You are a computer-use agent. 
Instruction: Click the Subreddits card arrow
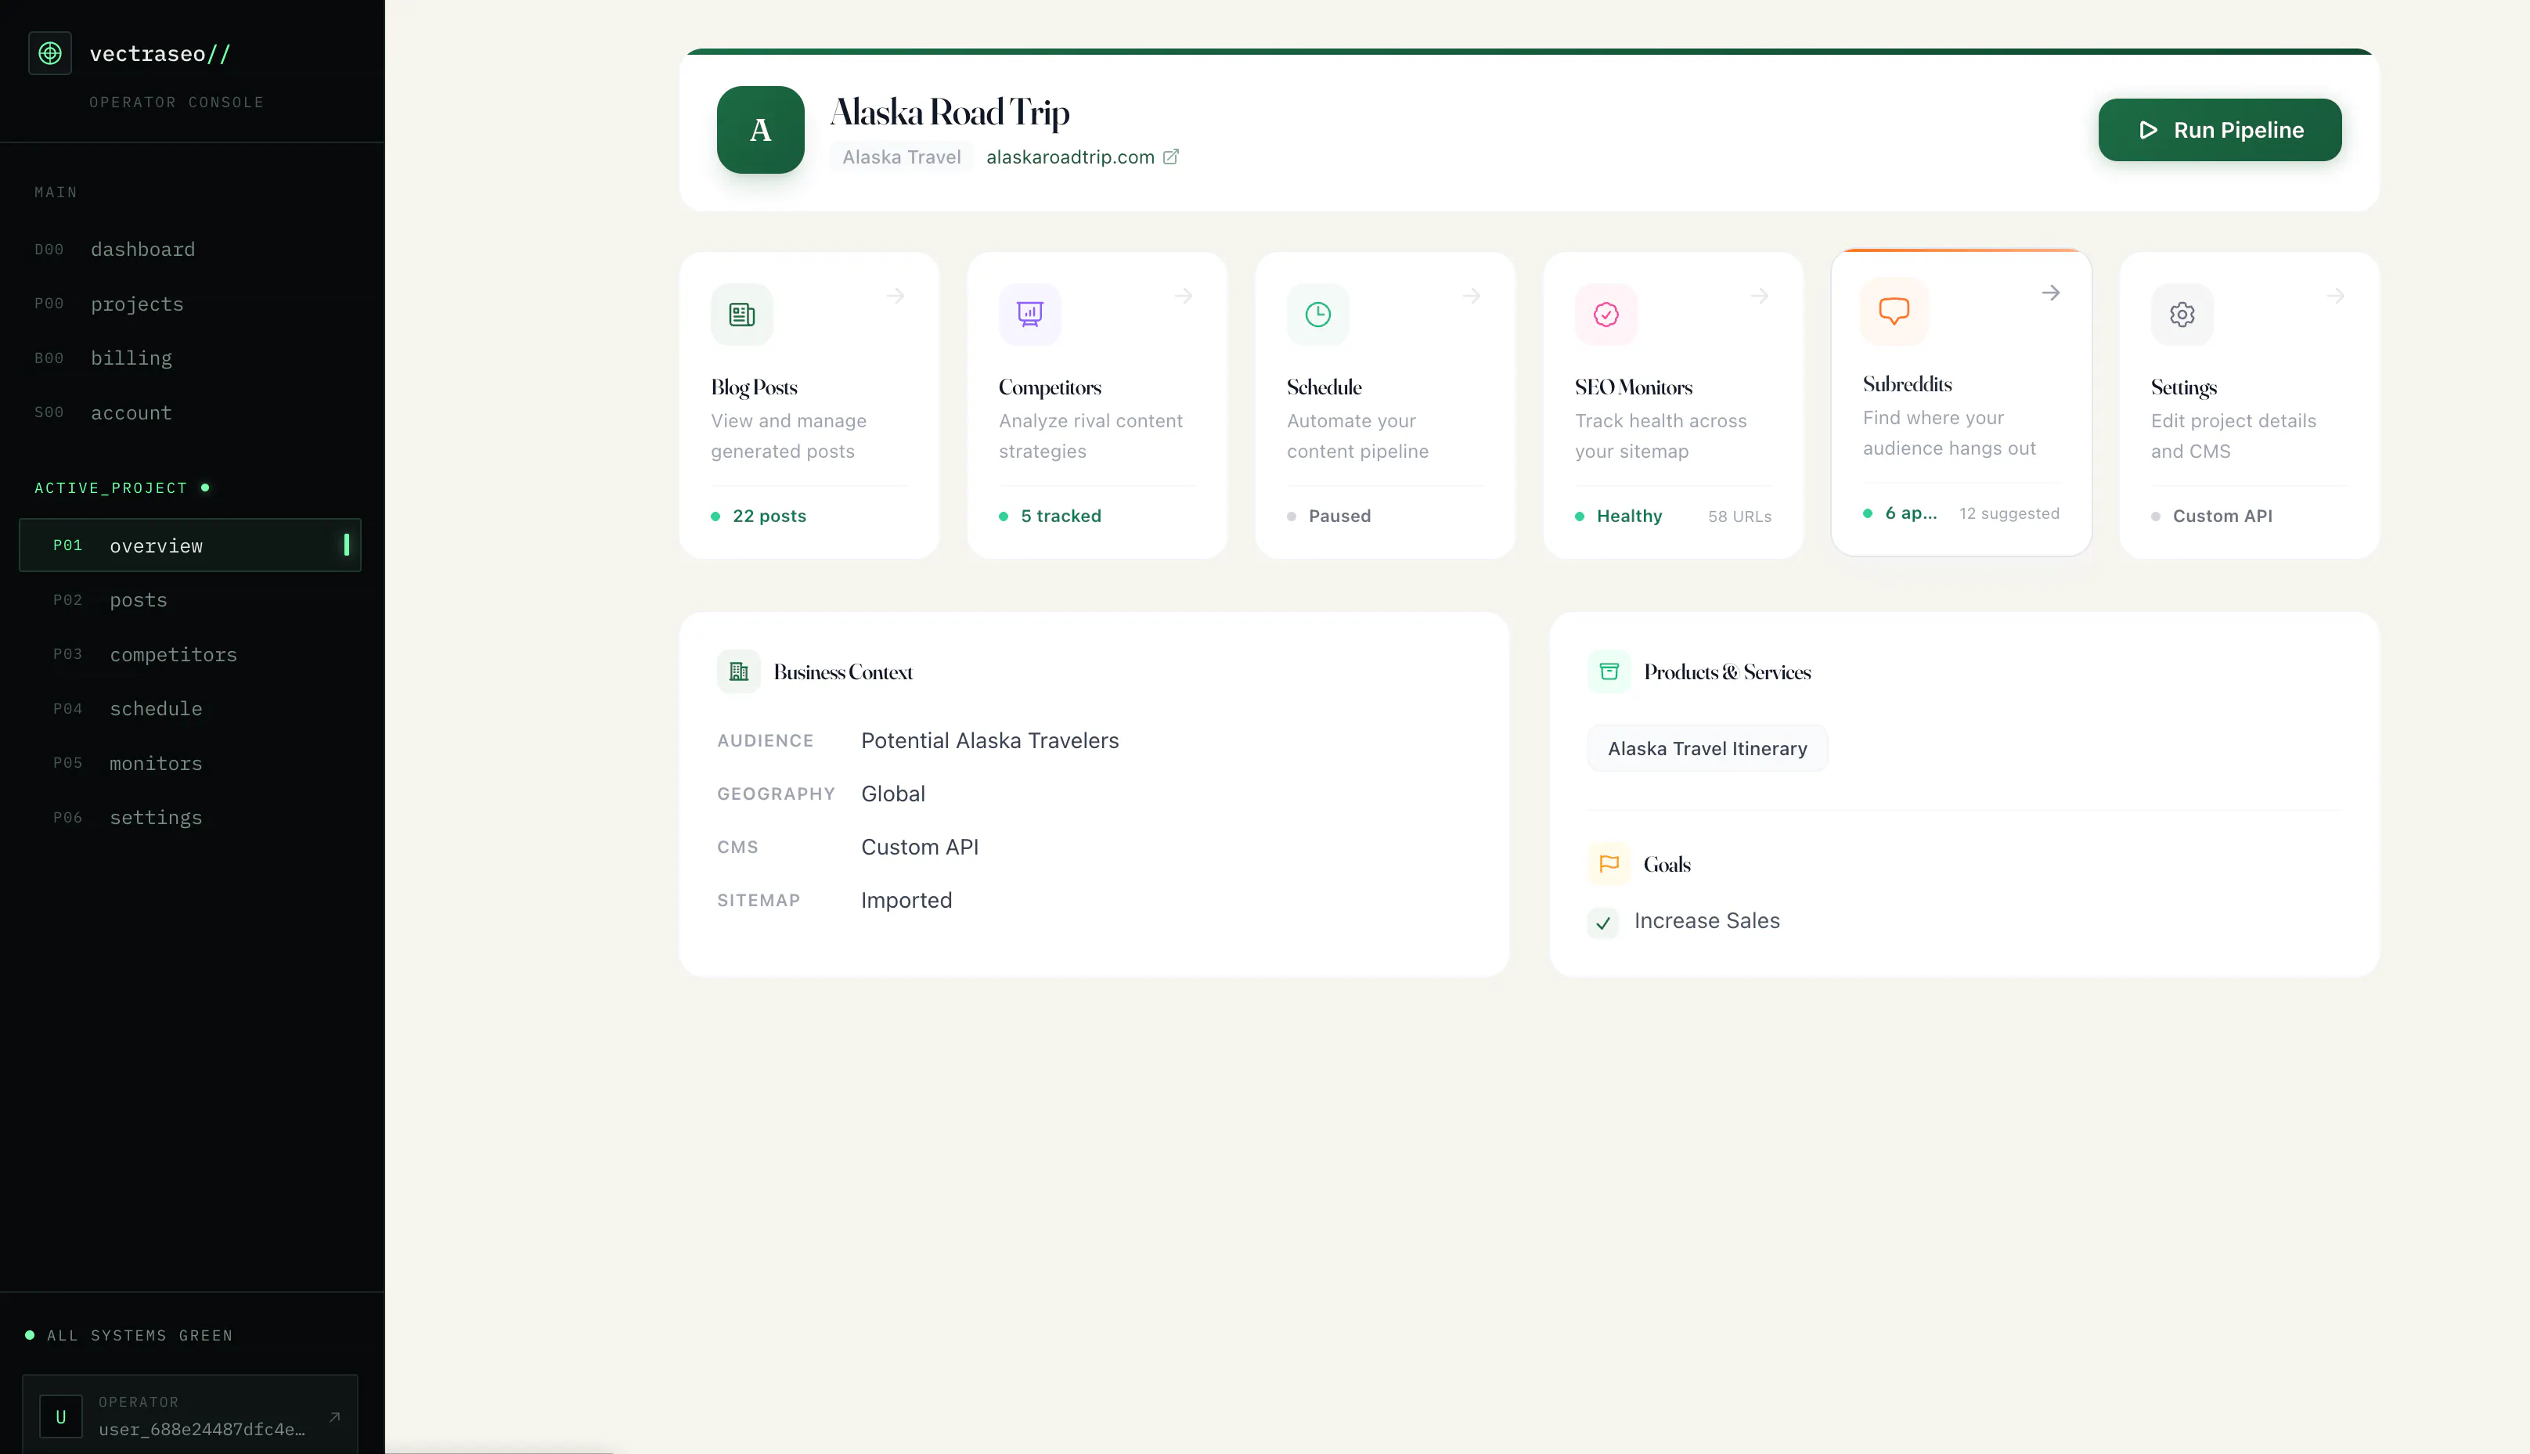click(2051, 293)
